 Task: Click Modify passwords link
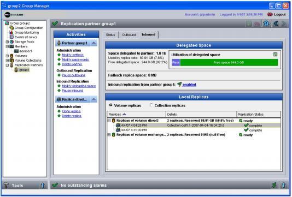pos(75,59)
